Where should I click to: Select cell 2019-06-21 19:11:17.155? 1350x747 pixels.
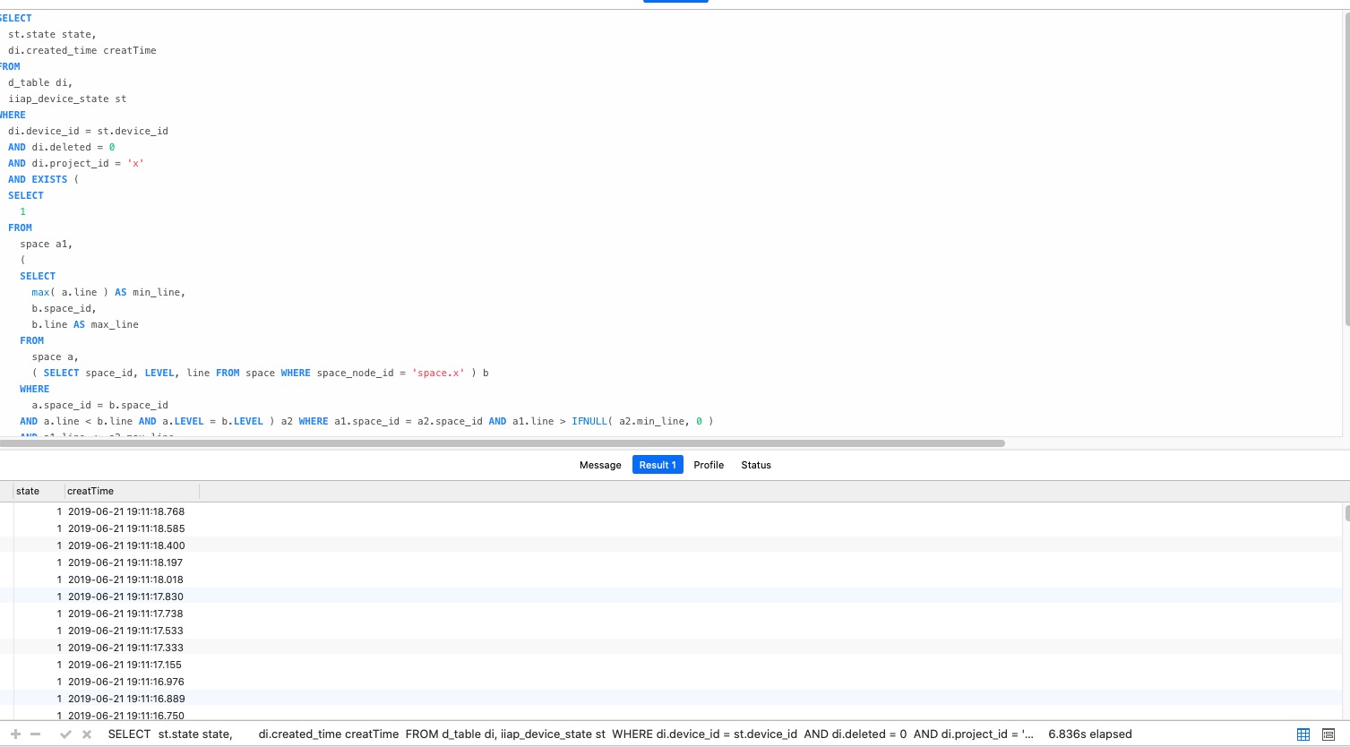126,665
